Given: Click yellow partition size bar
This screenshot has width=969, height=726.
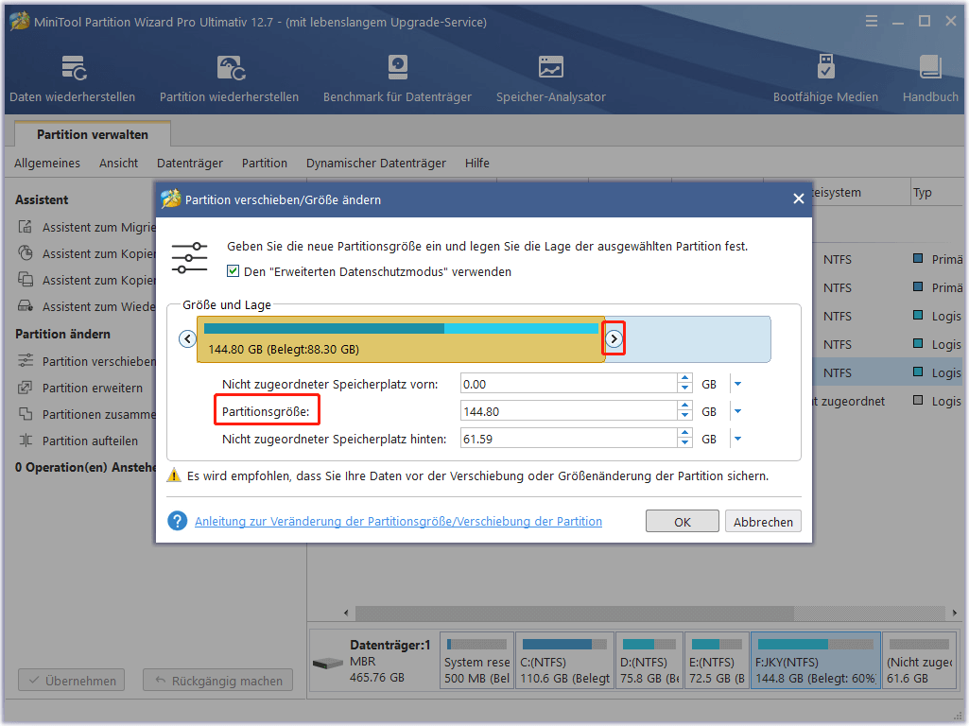Looking at the screenshot, I should tap(401, 339).
